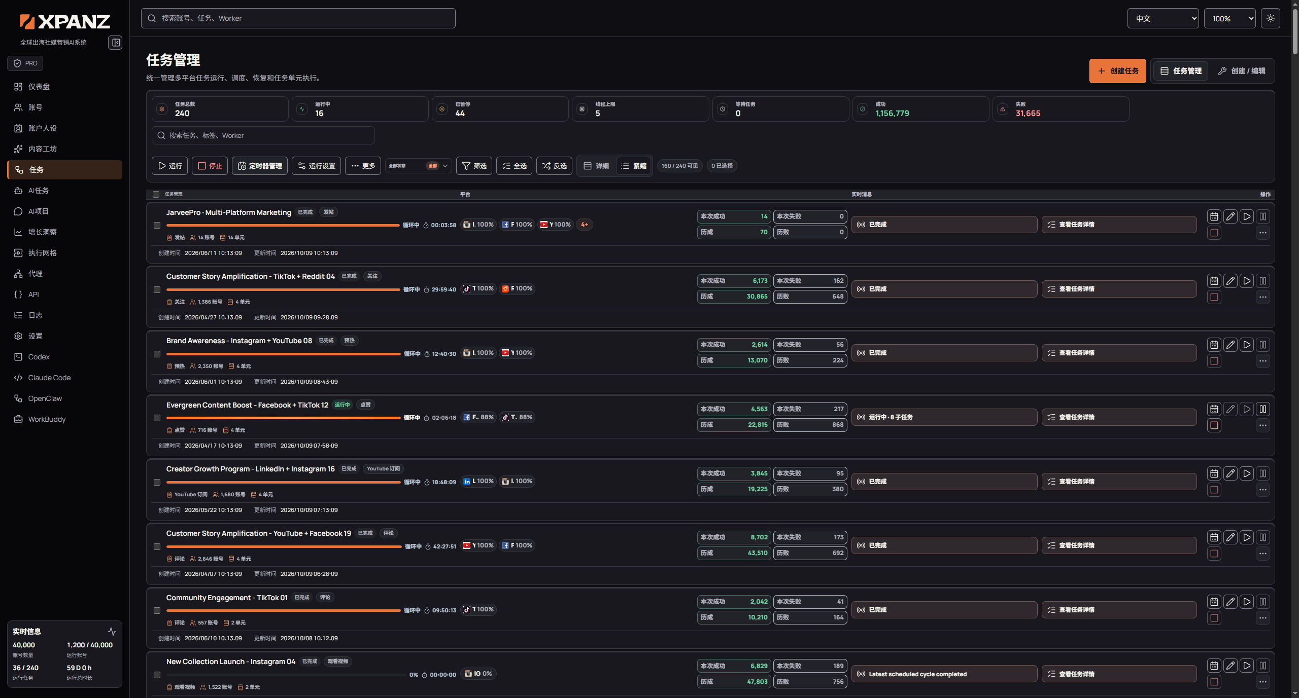This screenshot has width=1299, height=698.
Task: Open the 中文 language dropdown
Action: pyautogui.click(x=1163, y=18)
